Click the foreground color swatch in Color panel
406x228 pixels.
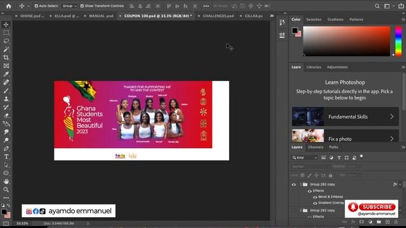294,30
